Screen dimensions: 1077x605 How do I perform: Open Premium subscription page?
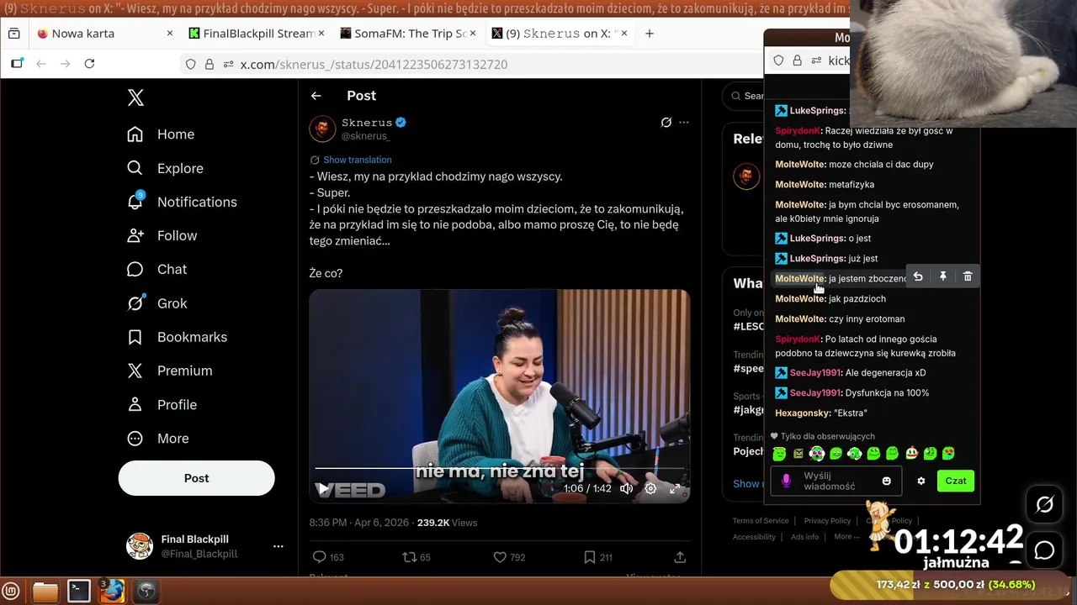pyautogui.click(x=169, y=371)
